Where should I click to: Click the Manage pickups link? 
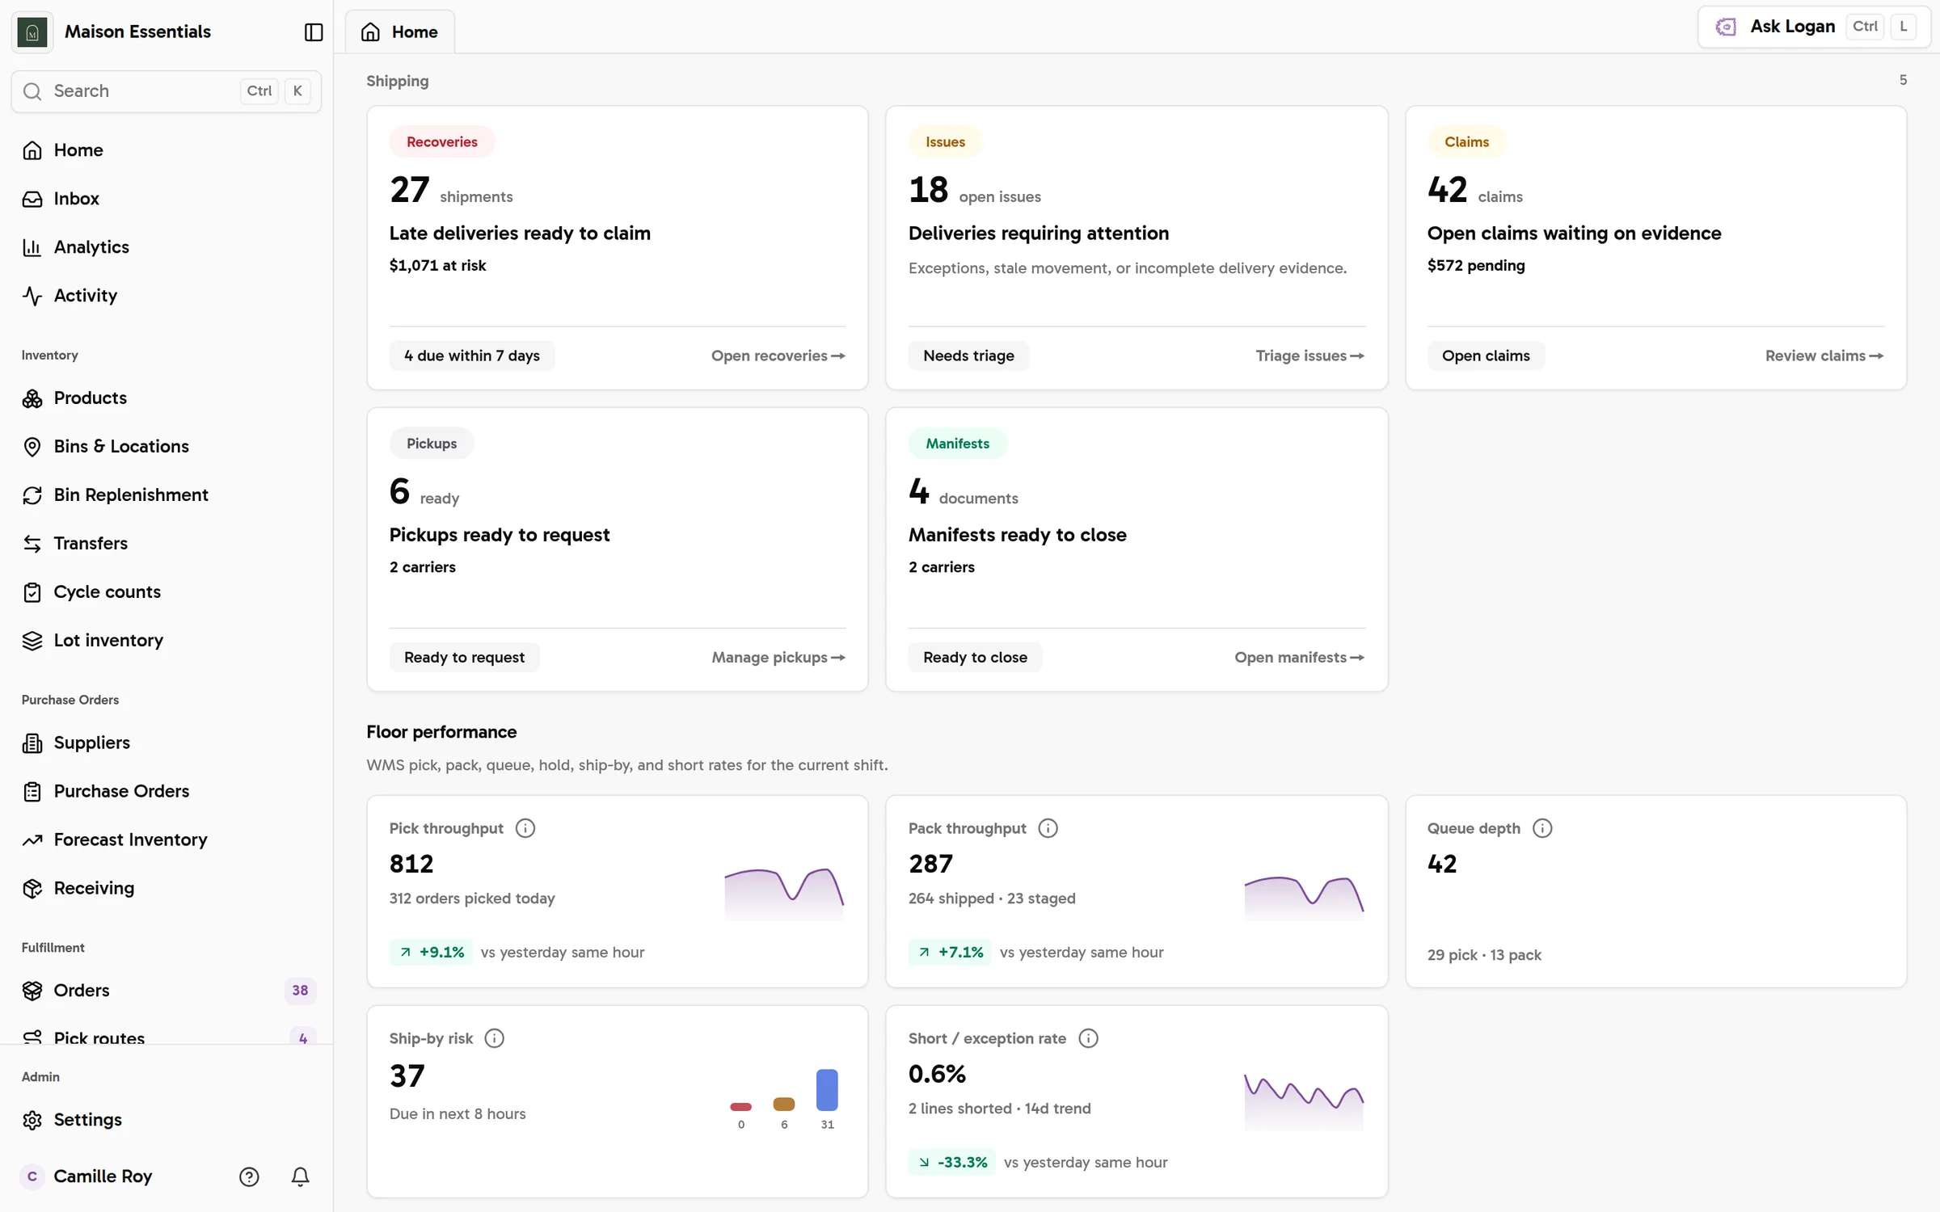pos(778,658)
